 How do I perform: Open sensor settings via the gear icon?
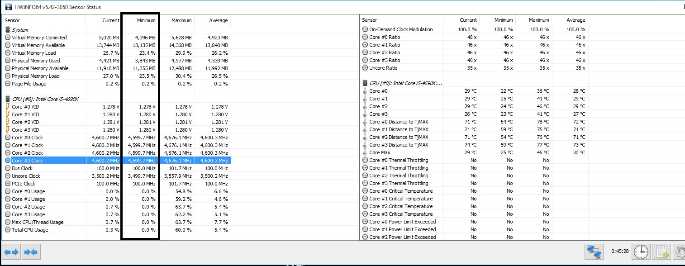[680, 251]
